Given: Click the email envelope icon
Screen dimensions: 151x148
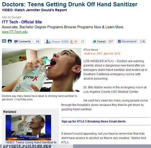Looking at the screenshot, I should pos(4,41).
